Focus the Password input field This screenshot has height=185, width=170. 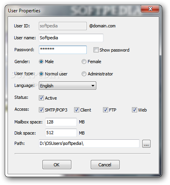pyautogui.click(x=63, y=50)
